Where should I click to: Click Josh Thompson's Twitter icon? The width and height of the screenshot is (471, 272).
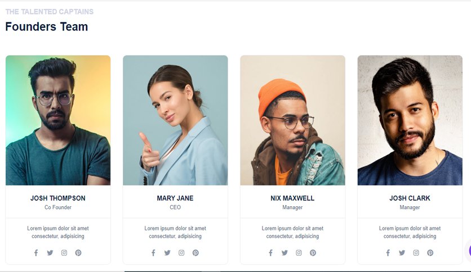(x=50, y=253)
